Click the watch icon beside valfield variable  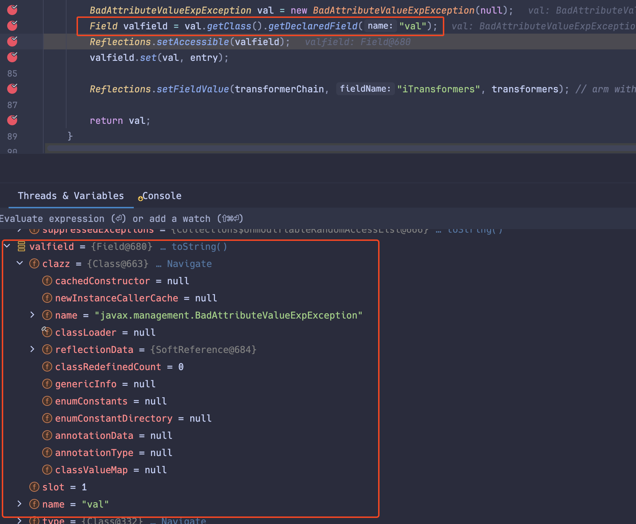tap(21, 246)
